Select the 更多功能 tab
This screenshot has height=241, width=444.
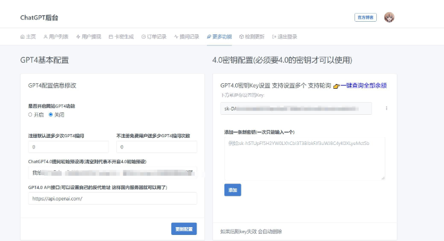click(x=219, y=37)
